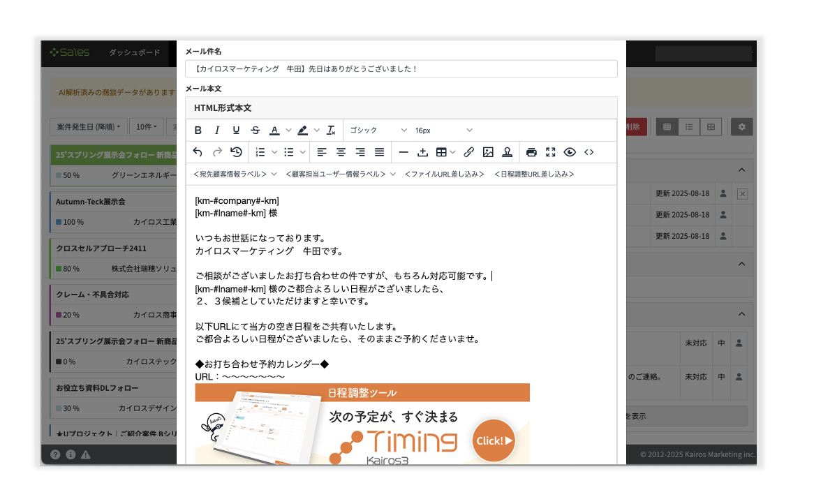The image size is (814, 490).
Task: Click the undo arrow icon
Action: (198, 152)
